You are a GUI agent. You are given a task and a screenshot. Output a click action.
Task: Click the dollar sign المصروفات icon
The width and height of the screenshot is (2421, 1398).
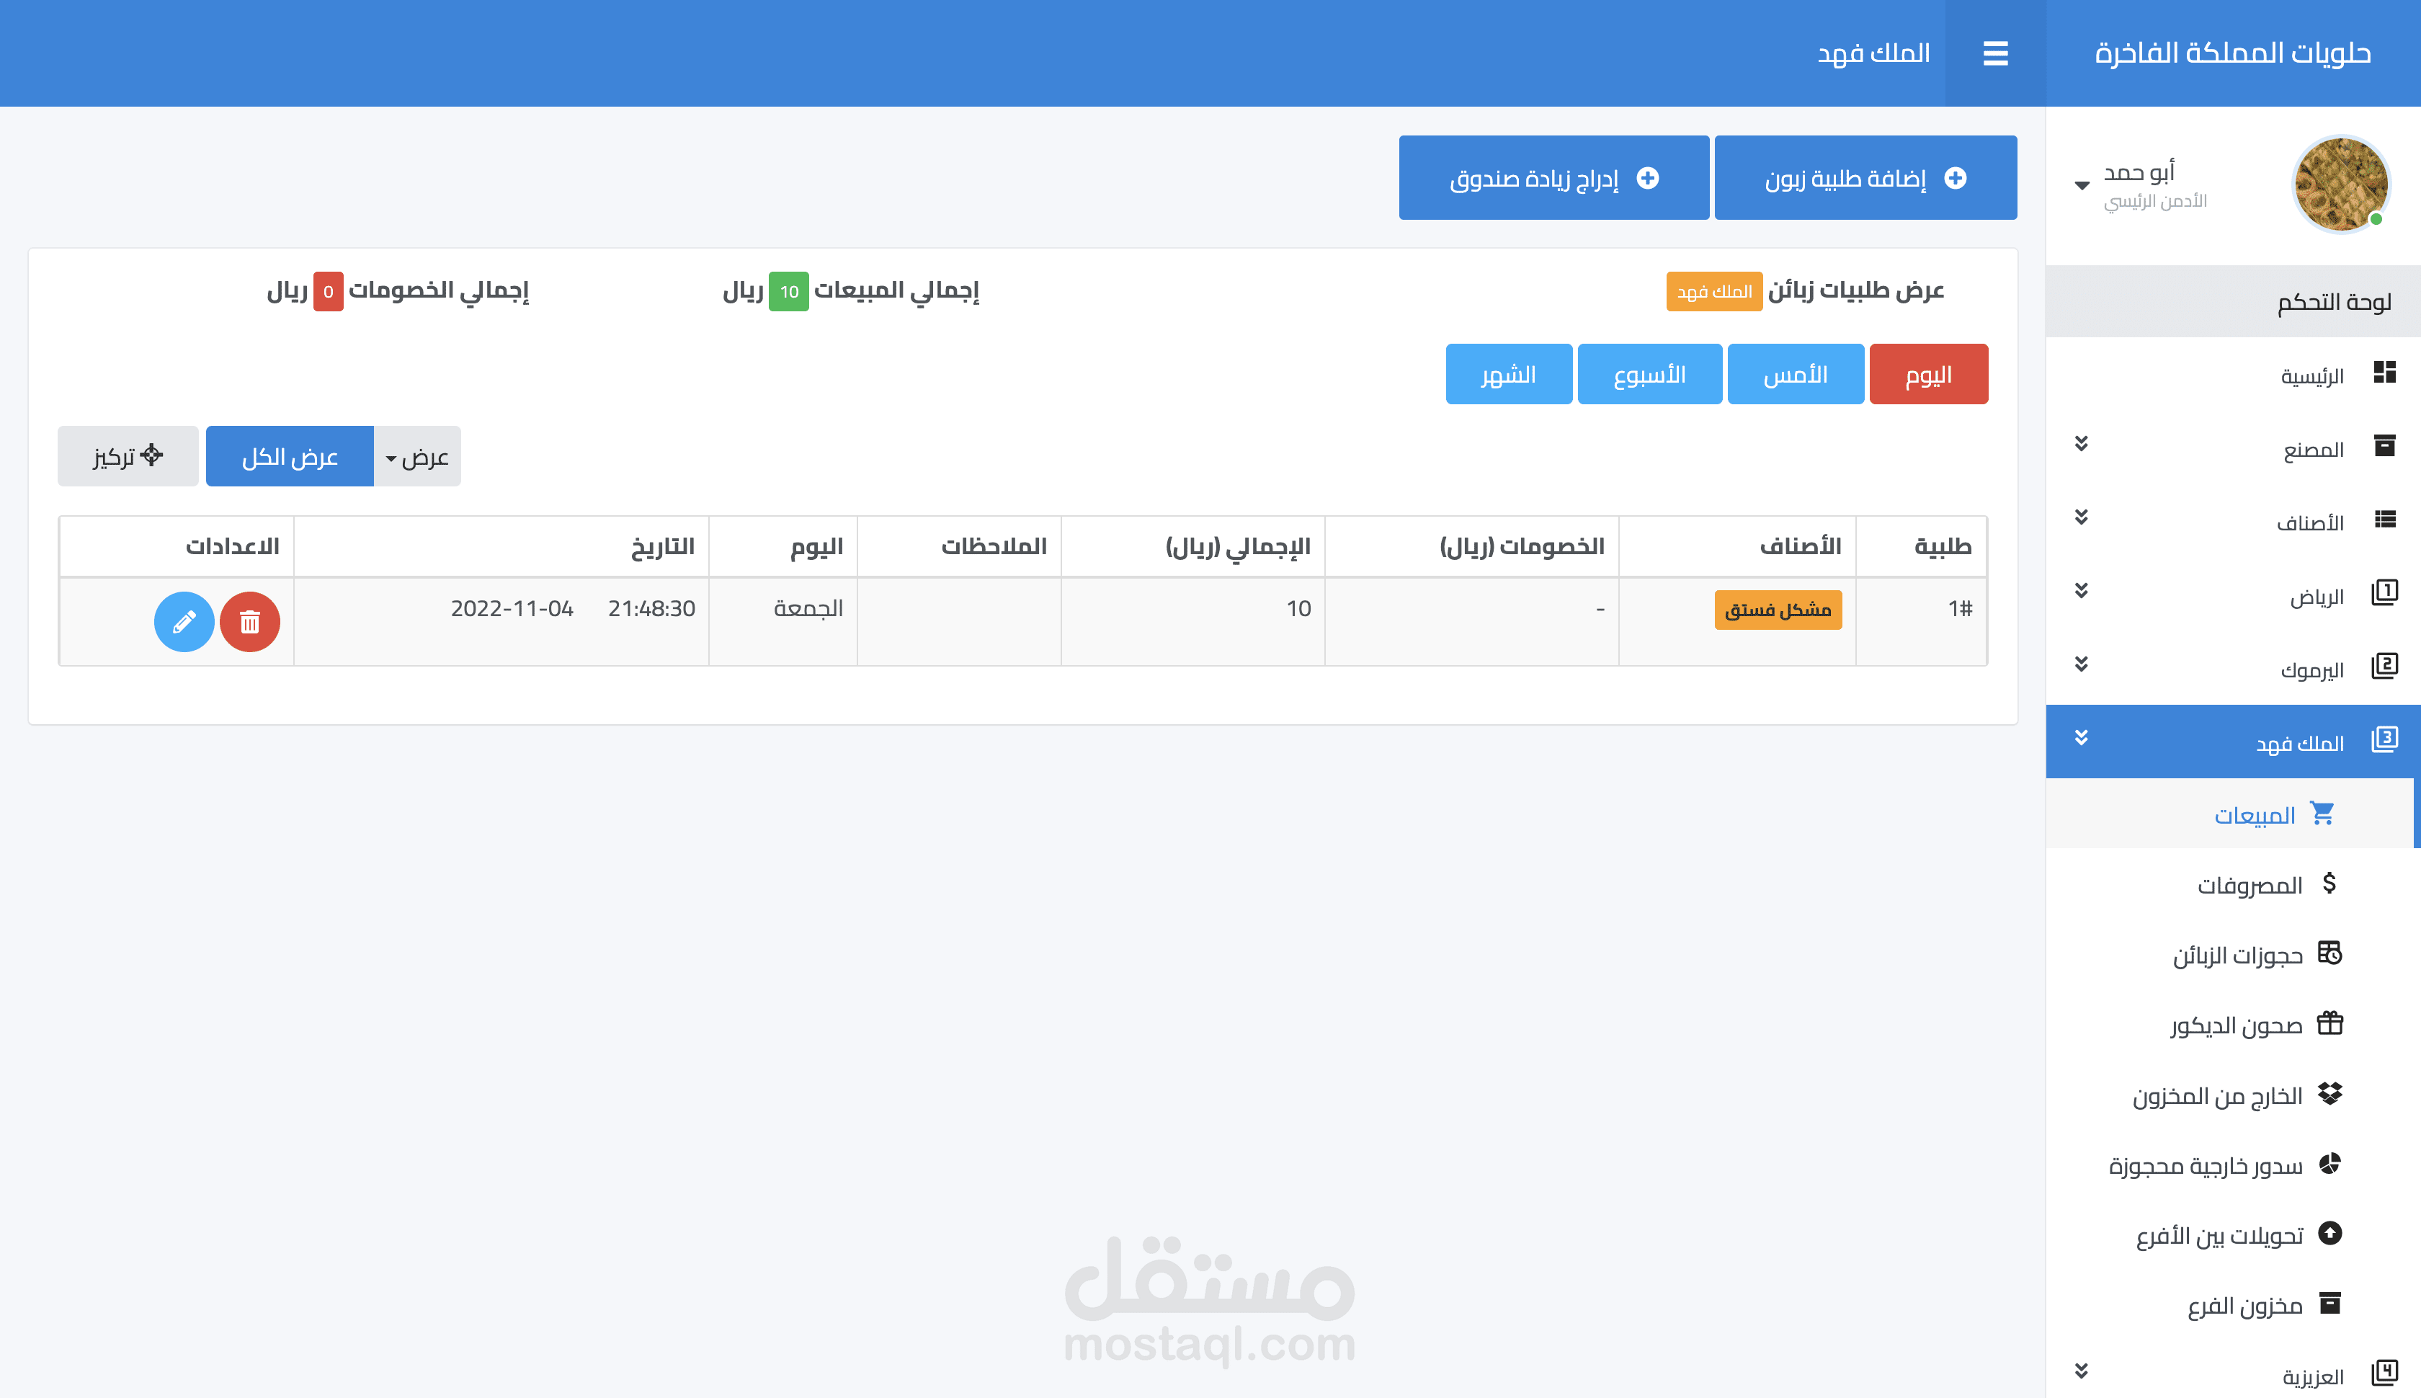[2329, 883]
